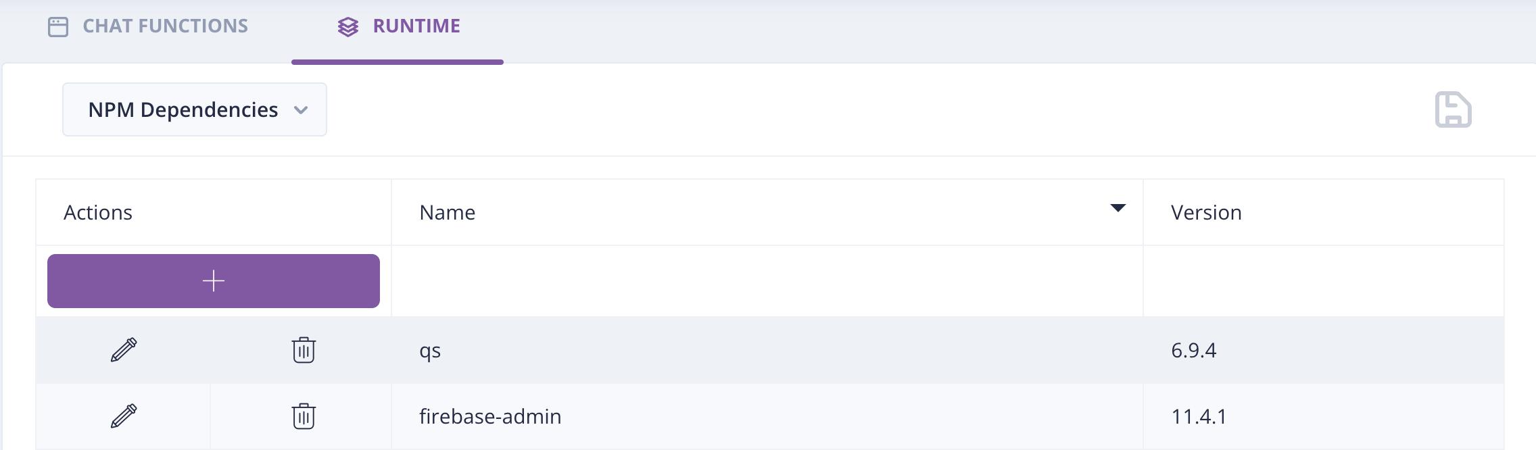Screen dimensions: 1536x450
Task: Switch to the Runtime tab
Action: [415, 26]
